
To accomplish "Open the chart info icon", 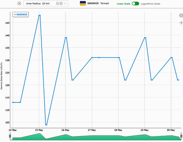I will click(181, 15).
